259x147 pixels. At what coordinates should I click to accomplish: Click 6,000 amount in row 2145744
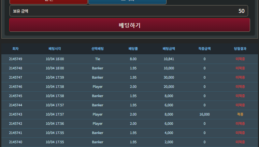169,105
